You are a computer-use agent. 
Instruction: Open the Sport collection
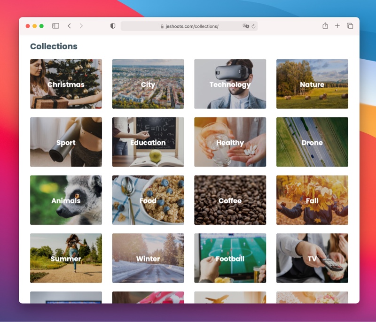click(66, 142)
